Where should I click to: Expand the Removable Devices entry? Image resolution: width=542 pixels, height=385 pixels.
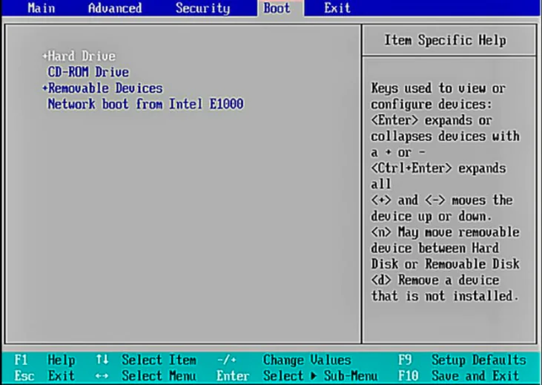pos(105,88)
